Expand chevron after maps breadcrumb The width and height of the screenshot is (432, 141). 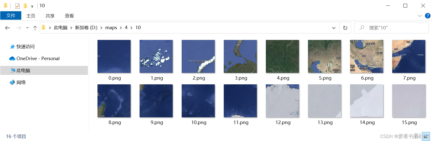[121, 28]
